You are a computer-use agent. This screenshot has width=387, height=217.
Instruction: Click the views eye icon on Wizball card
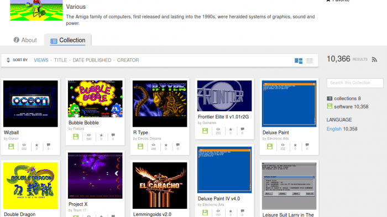click(x=24, y=145)
